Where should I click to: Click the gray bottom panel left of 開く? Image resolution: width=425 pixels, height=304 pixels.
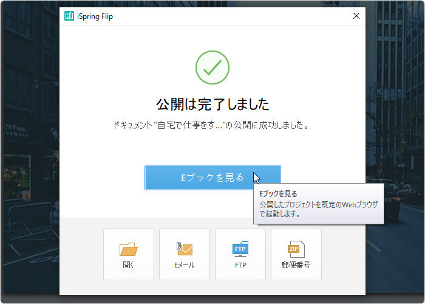click(81, 254)
